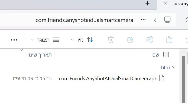Click the APK file icon
188x103 pixels.
click(x=161, y=78)
